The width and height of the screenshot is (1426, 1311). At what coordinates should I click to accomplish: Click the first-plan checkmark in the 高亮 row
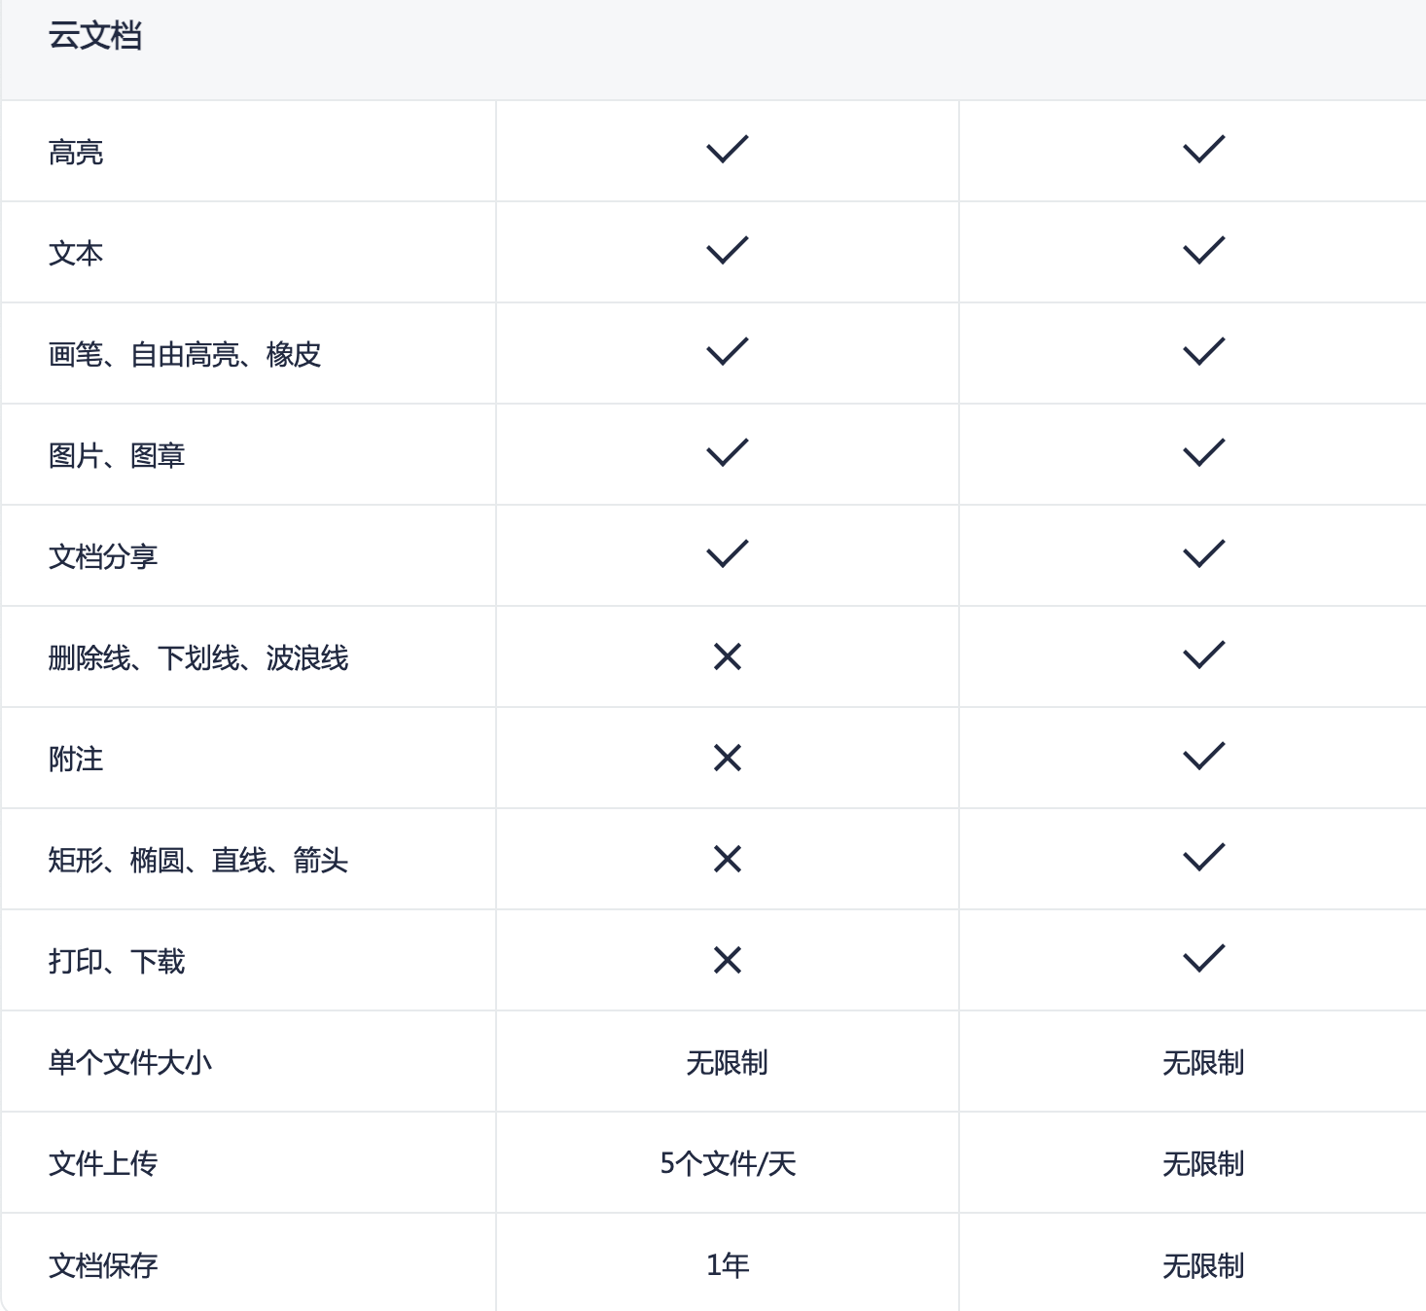coord(728,150)
